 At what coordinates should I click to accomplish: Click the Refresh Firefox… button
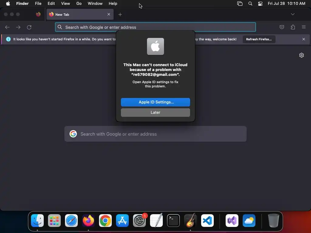point(259,39)
